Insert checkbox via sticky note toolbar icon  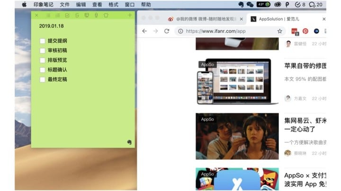point(67,16)
